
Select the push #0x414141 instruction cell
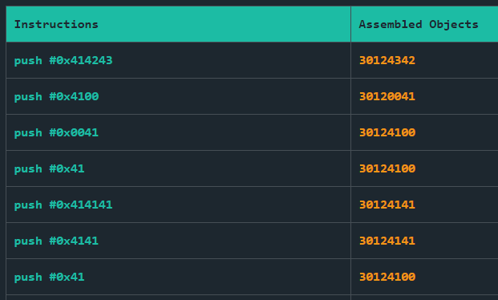[178, 205]
